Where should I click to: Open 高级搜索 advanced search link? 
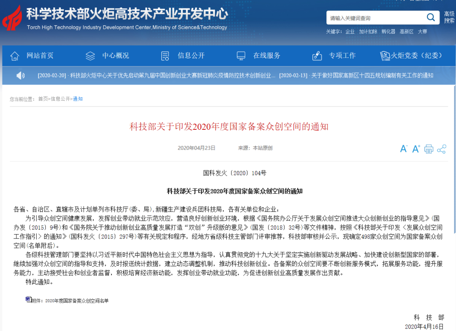(x=449, y=17)
